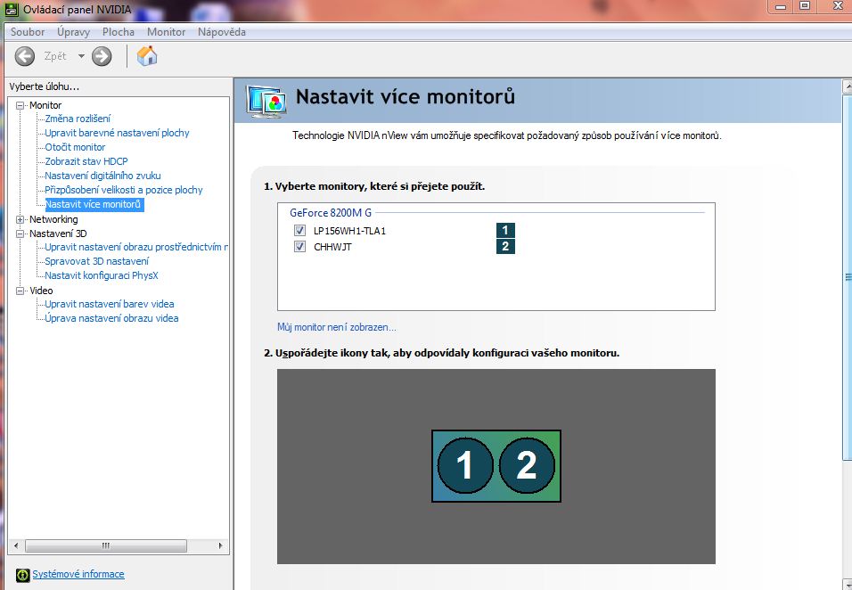Open the Plocha menu
The height and width of the screenshot is (590, 852).
119,32
